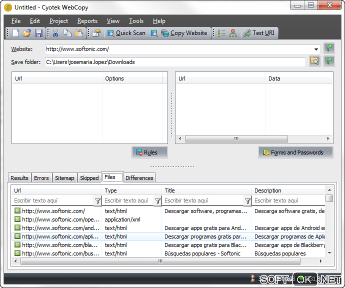Switch to the Results tab
This screenshot has height=288, width=345.
(19, 178)
